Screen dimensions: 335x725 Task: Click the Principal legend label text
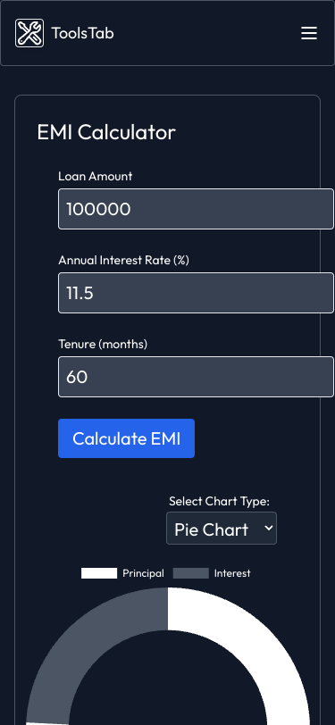click(x=143, y=573)
